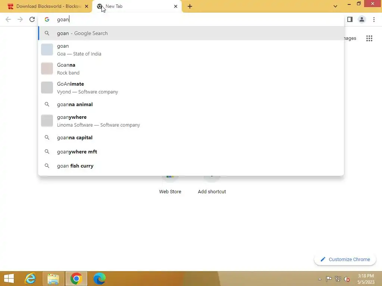Launch Microsoft Edge from taskbar
Image resolution: width=382 pixels, height=286 pixels.
pos(100,279)
